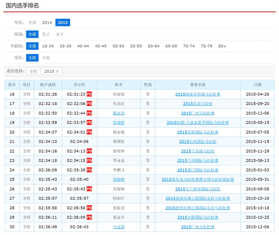279x235 pixels.
Task: Select the 18-34 age group
Action: point(48,46)
